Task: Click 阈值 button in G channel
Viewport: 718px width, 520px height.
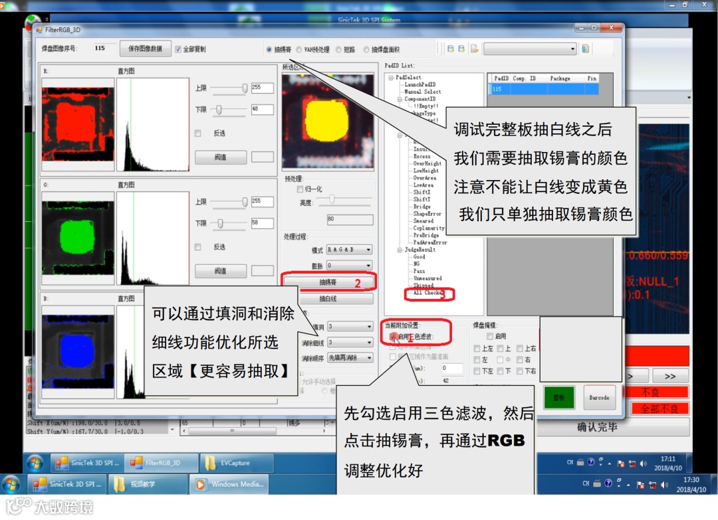Action: 221,271
